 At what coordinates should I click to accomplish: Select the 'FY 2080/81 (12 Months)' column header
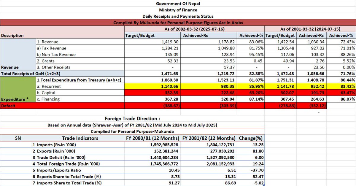pyautogui.click(x=153, y=138)
